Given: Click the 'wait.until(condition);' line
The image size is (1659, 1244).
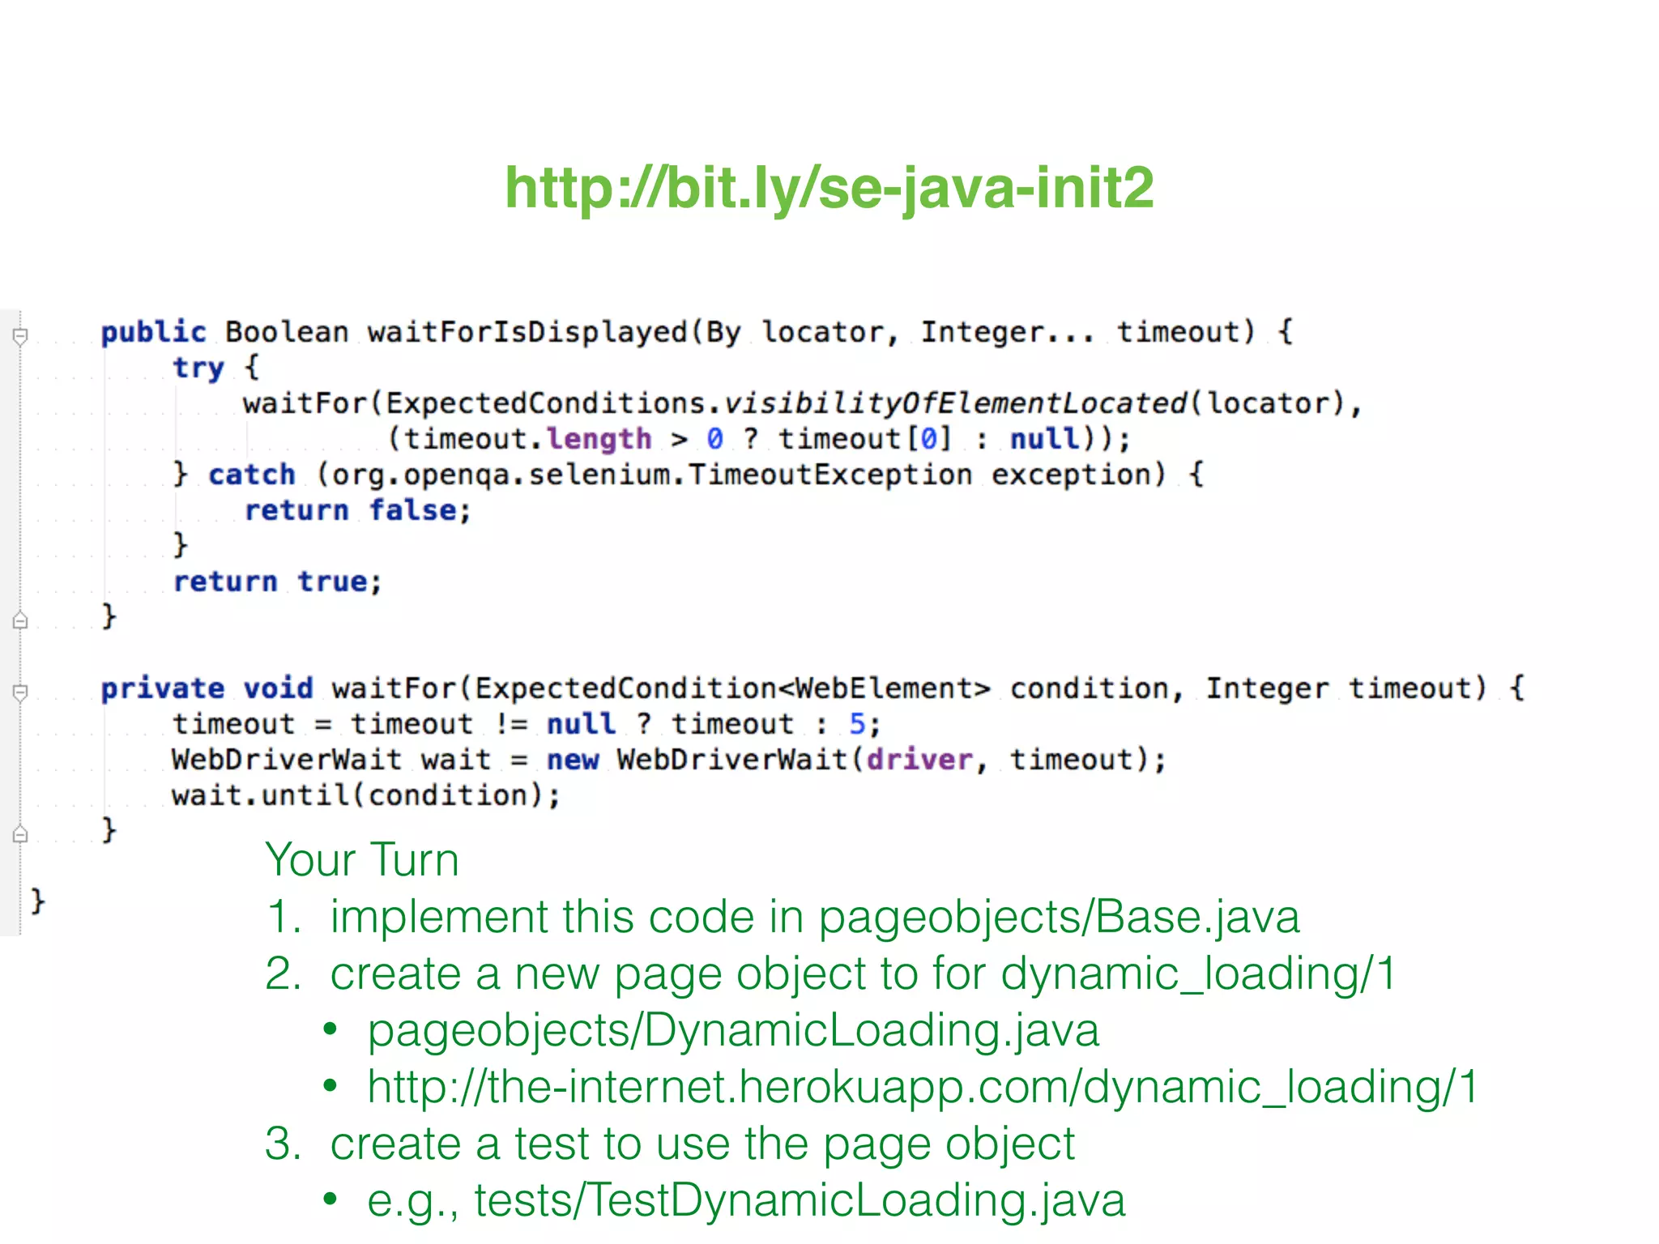Looking at the screenshot, I should [x=365, y=796].
